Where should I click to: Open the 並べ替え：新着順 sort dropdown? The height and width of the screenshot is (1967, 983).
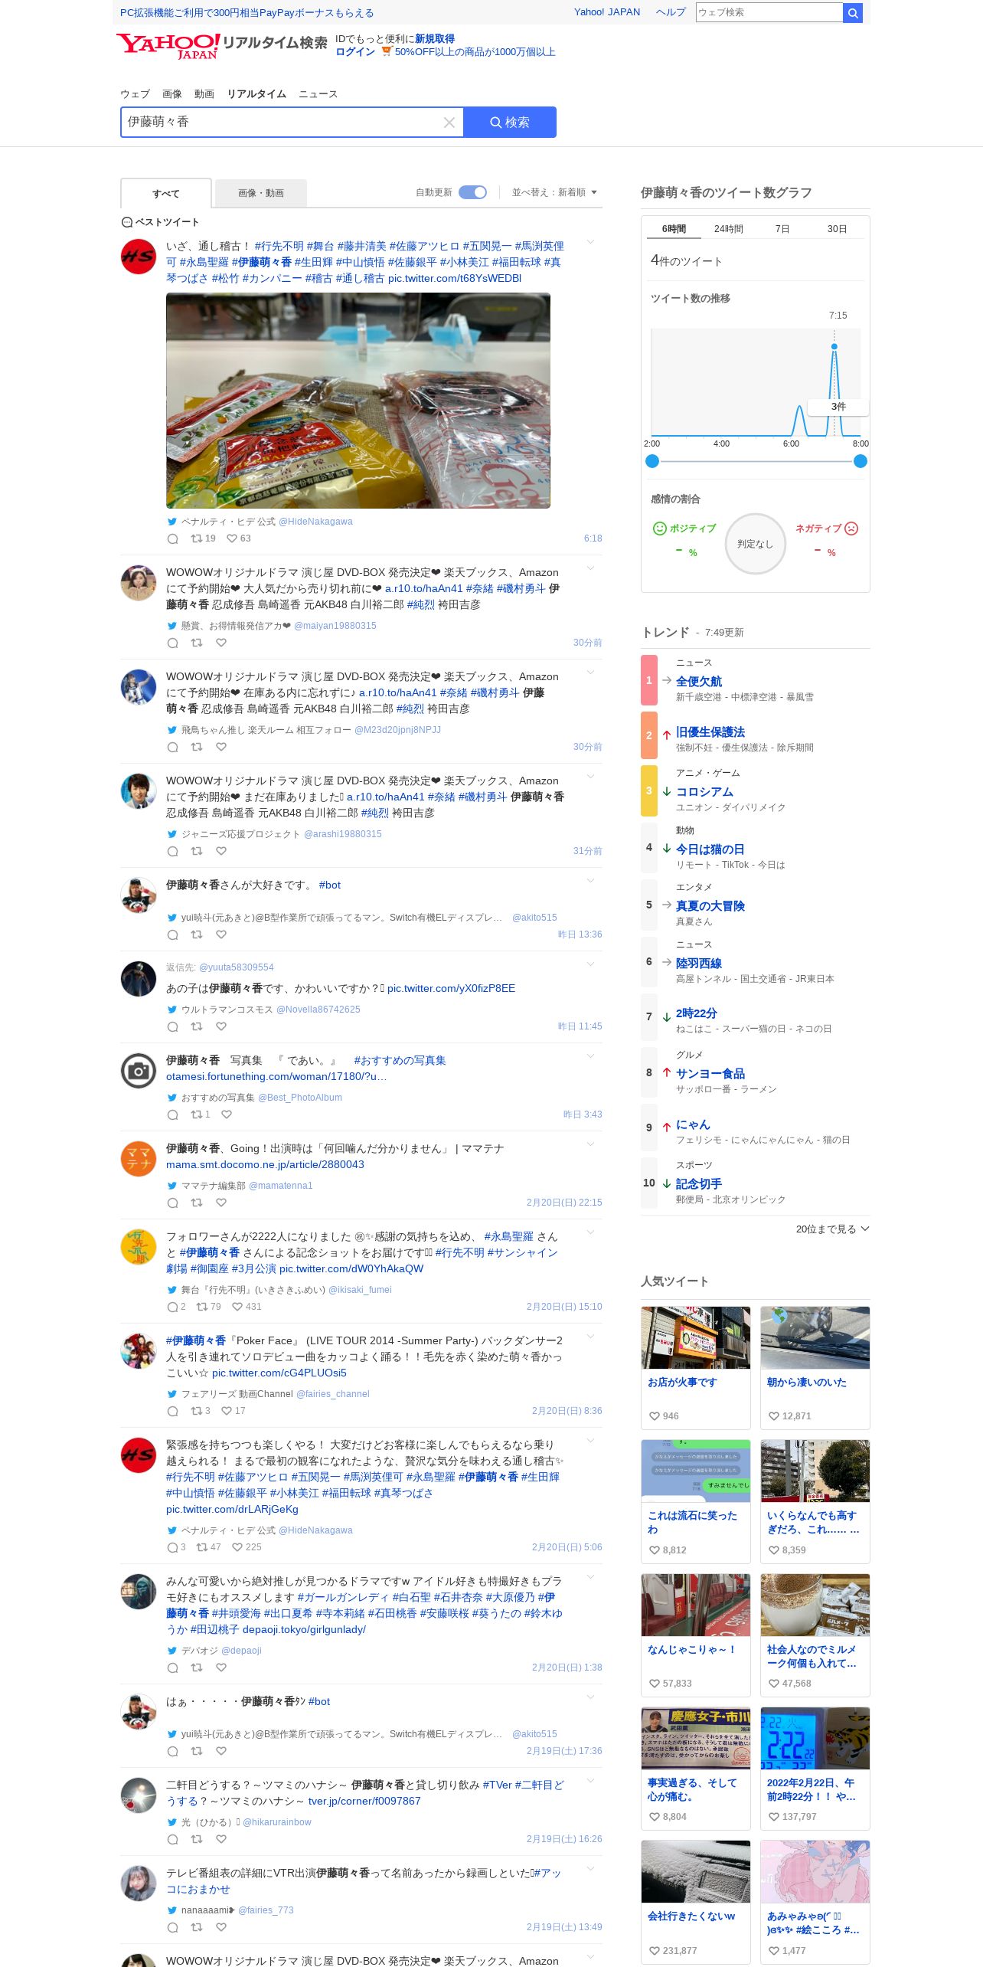coord(554,192)
